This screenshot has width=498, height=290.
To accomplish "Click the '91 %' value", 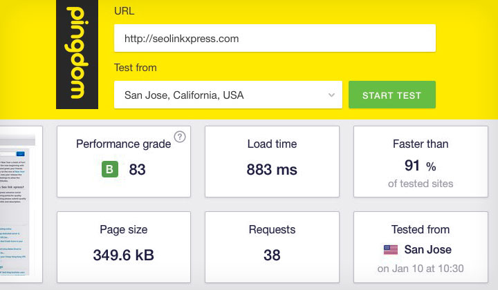I will coord(421,166).
